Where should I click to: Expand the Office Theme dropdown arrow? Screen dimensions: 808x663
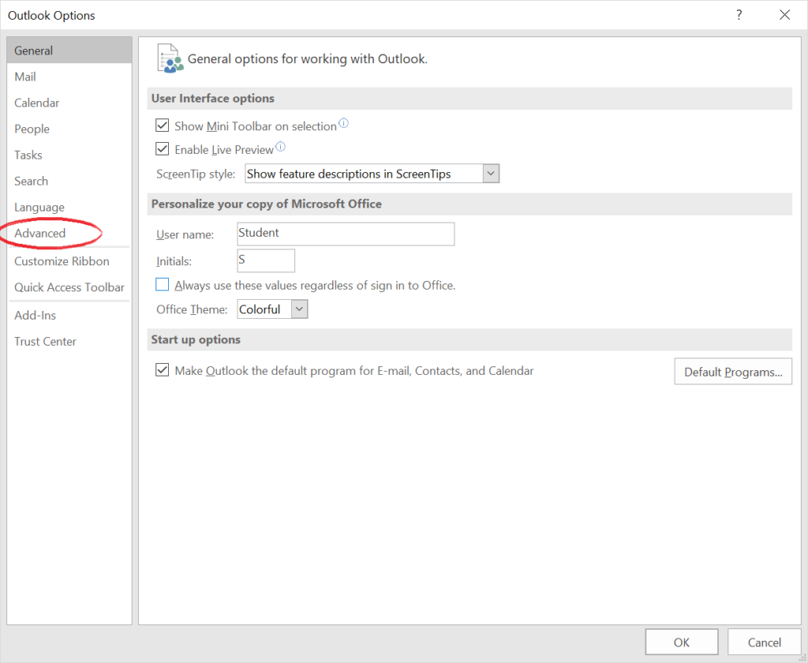299,309
